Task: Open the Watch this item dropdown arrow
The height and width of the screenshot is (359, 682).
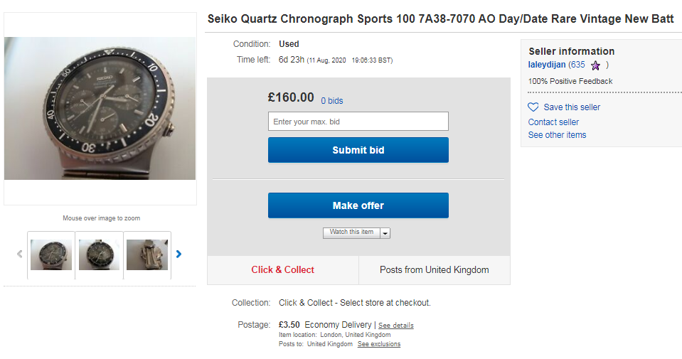Action: click(x=385, y=232)
